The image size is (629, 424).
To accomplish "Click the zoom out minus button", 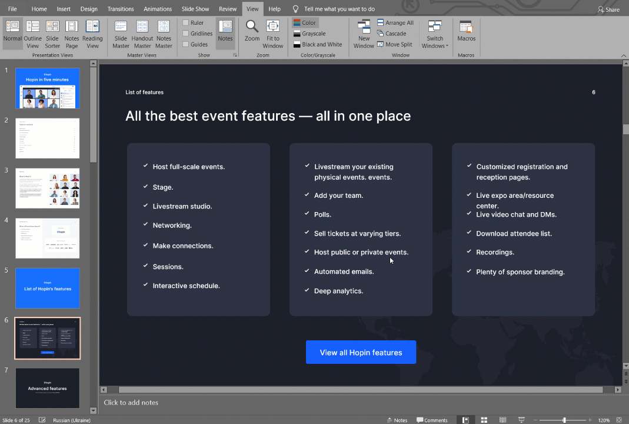I will [x=535, y=420].
